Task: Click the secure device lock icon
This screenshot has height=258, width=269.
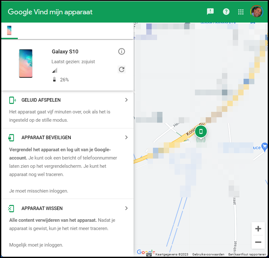Action: pos(11,138)
